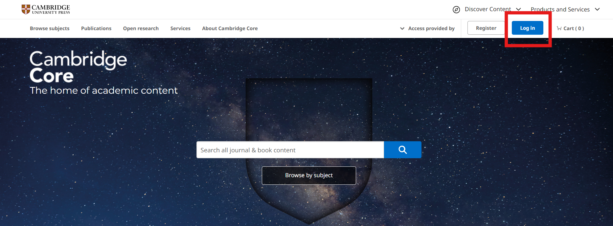Click the compass icon beside Discover Content

456,9
